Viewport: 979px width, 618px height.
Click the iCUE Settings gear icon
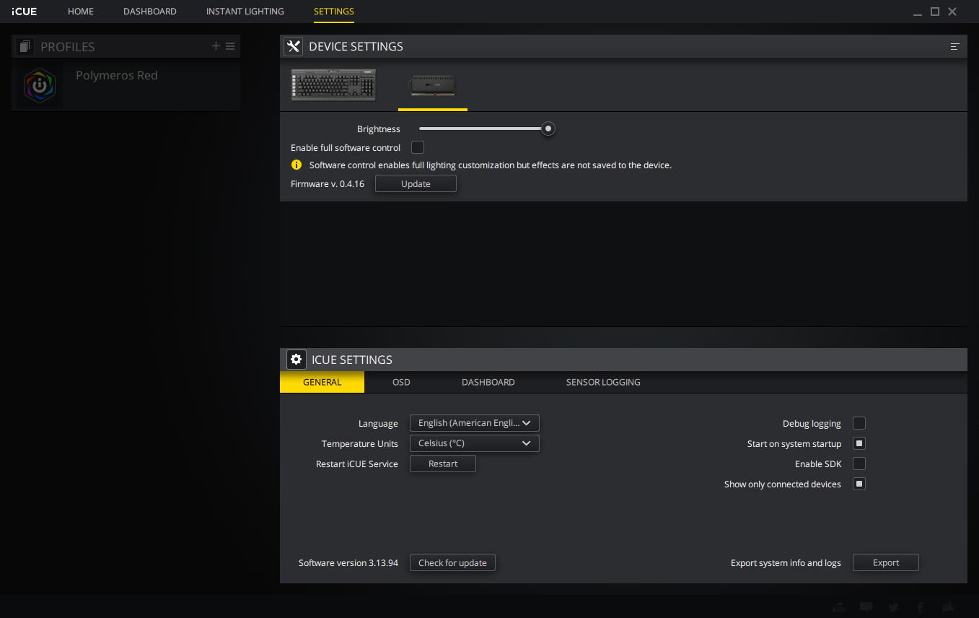(296, 360)
